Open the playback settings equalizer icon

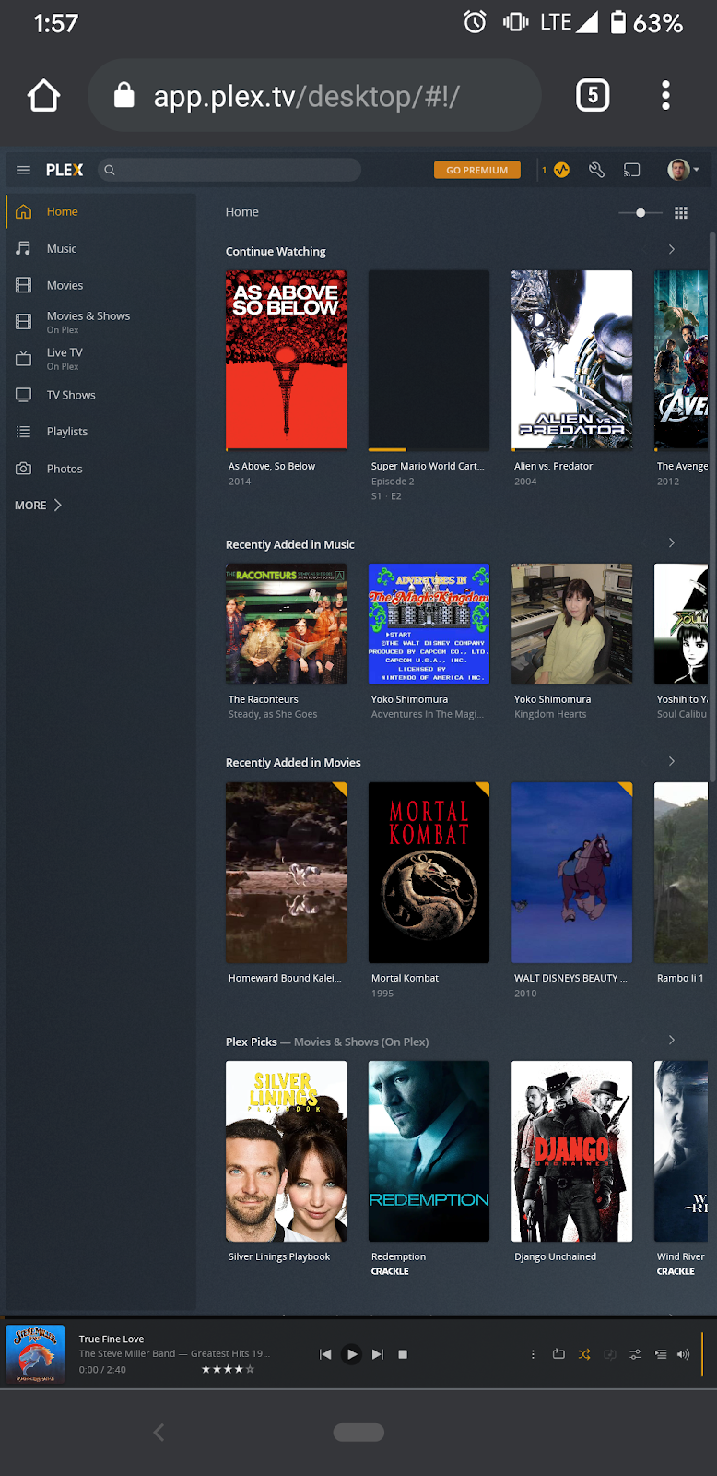[x=635, y=1354]
